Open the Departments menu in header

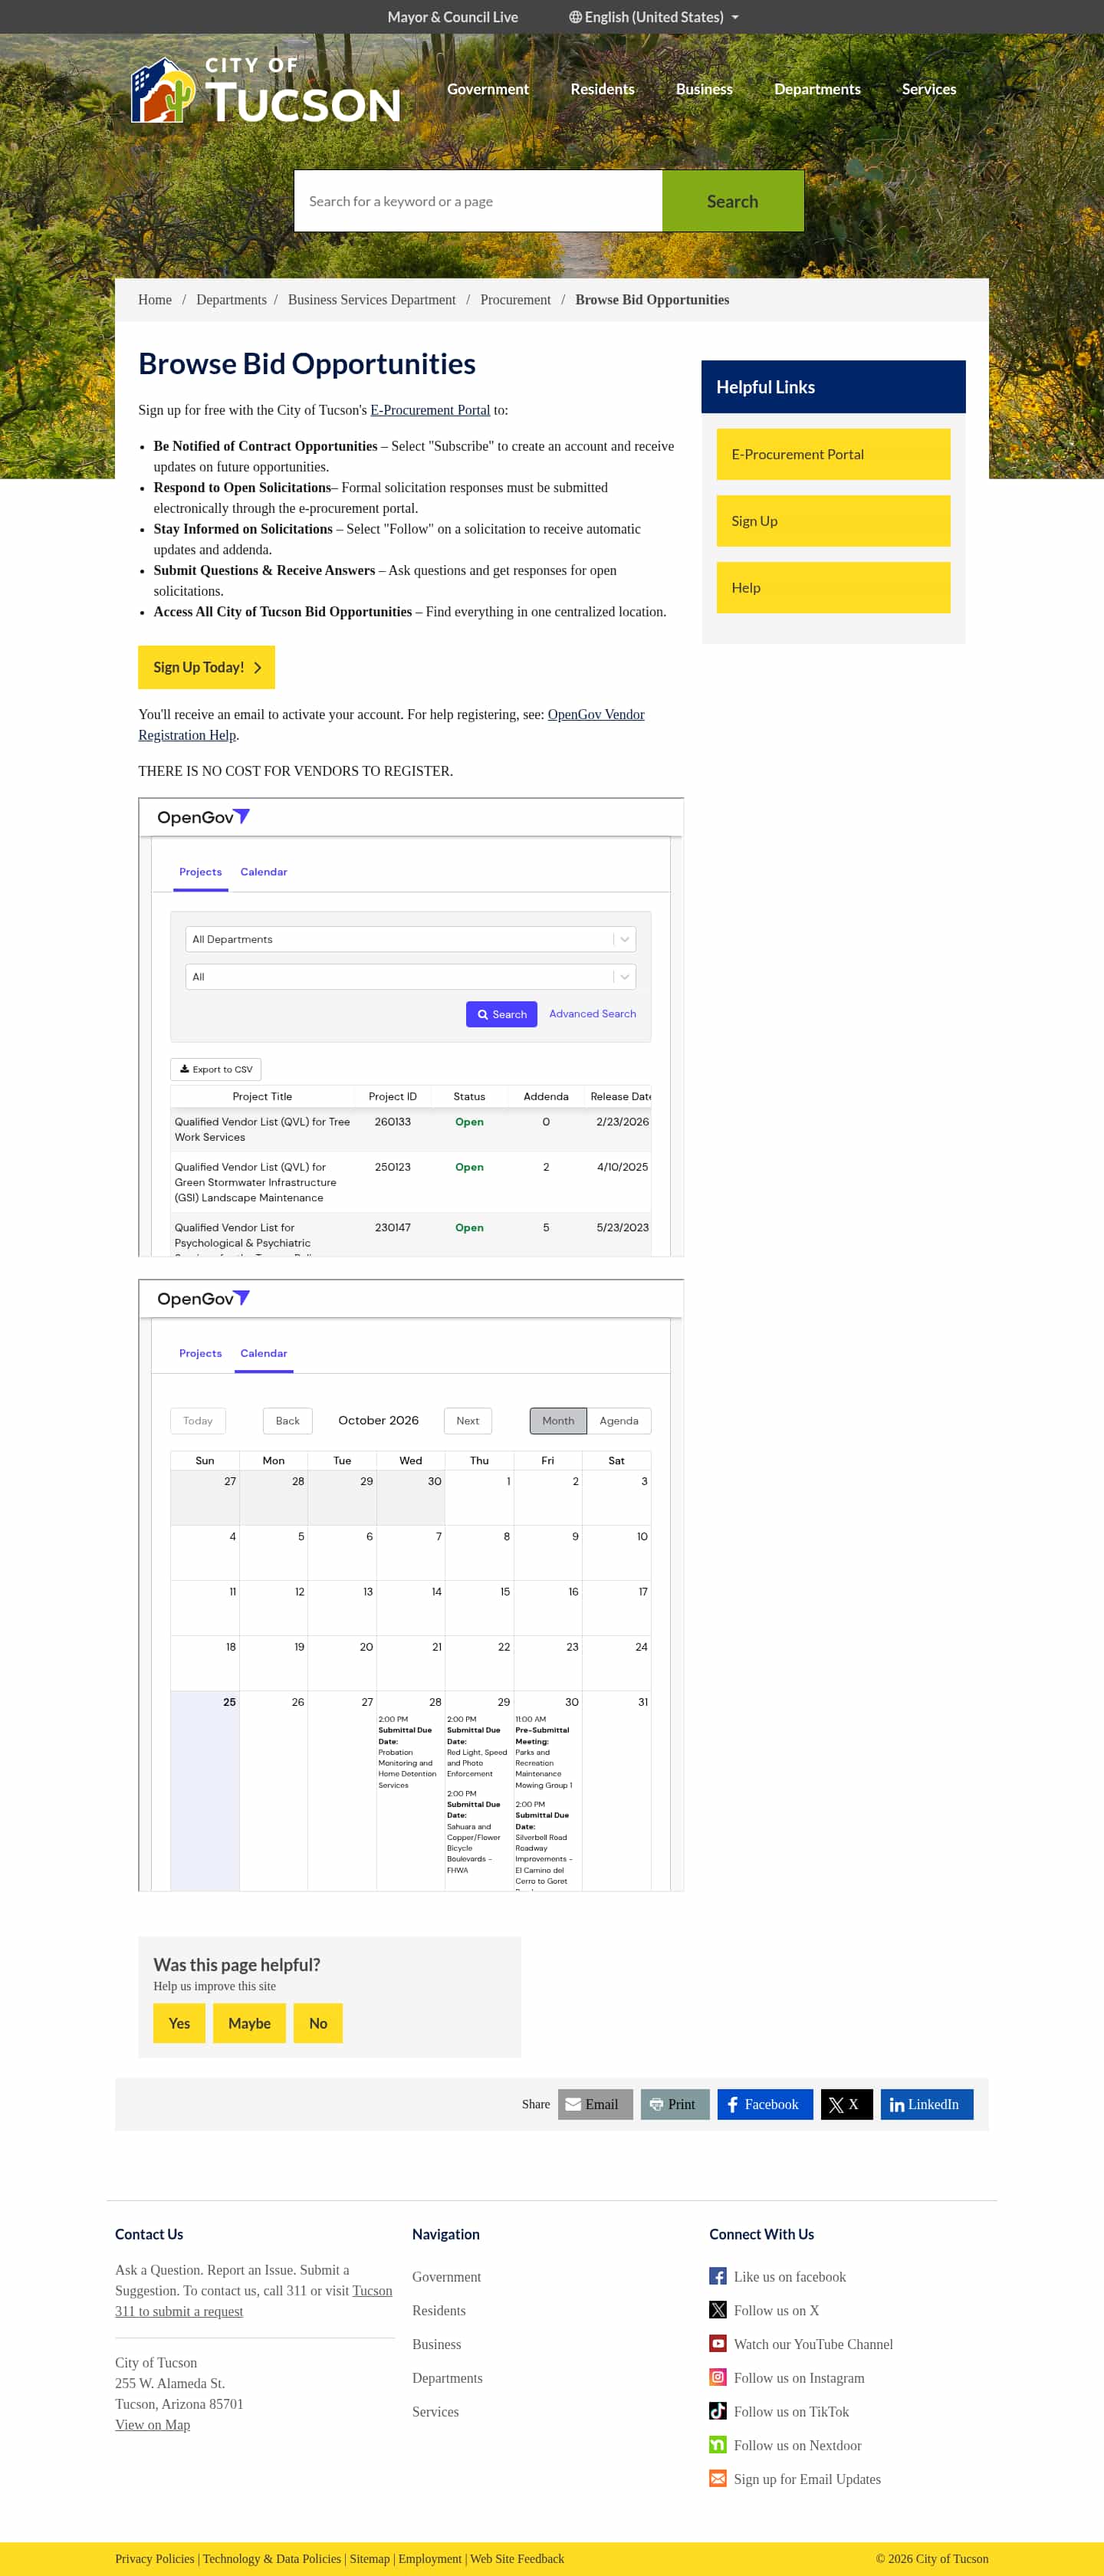(817, 89)
